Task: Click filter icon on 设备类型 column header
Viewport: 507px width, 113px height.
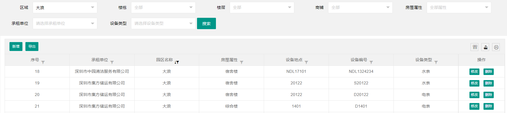Action: click(x=436, y=62)
